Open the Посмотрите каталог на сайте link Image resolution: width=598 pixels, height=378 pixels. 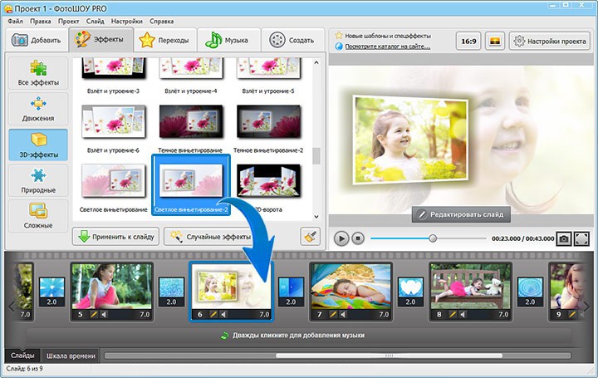(x=388, y=47)
